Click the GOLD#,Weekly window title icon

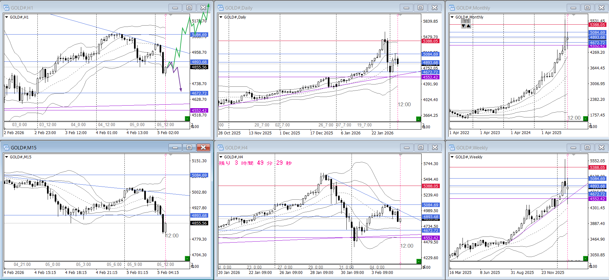click(x=452, y=148)
